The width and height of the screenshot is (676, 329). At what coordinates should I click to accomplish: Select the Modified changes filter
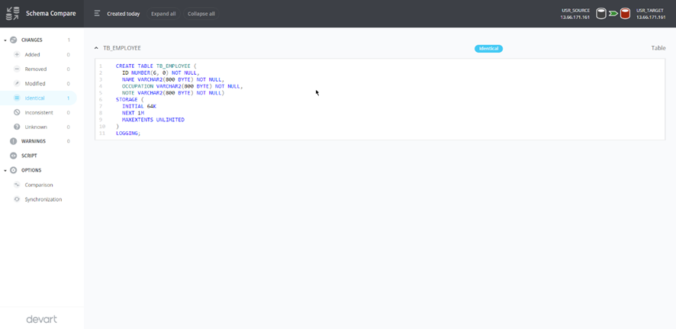[x=35, y=84]
